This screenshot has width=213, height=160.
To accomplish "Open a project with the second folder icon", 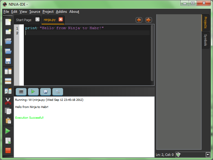I will 8,51.
